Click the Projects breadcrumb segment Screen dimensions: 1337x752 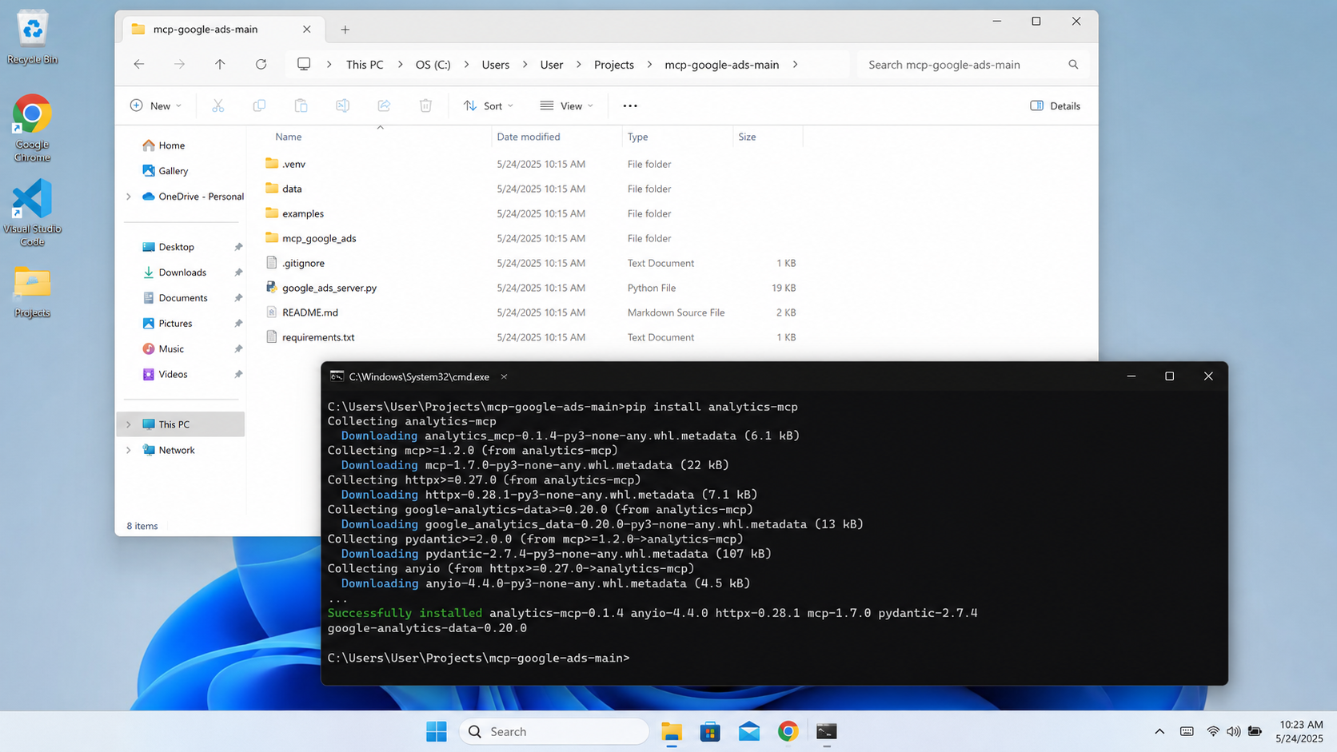(x=614, y=65)
